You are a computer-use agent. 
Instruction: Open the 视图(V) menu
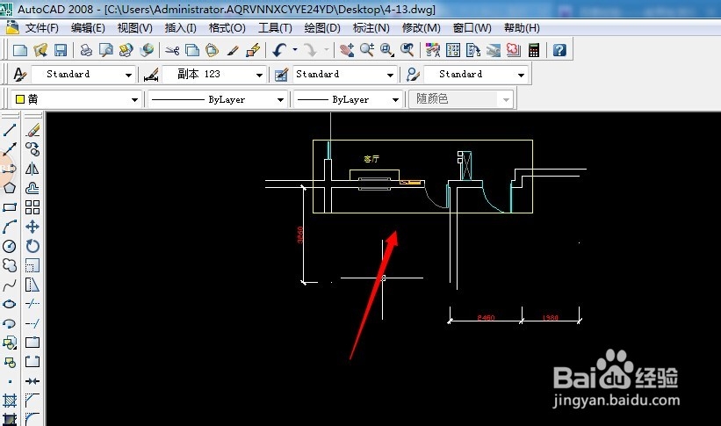click(134, 28)
